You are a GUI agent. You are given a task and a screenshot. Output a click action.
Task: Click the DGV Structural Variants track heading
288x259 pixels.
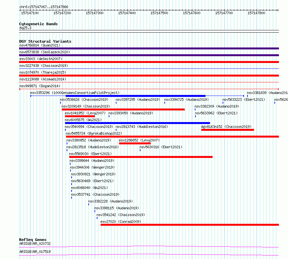45,41
